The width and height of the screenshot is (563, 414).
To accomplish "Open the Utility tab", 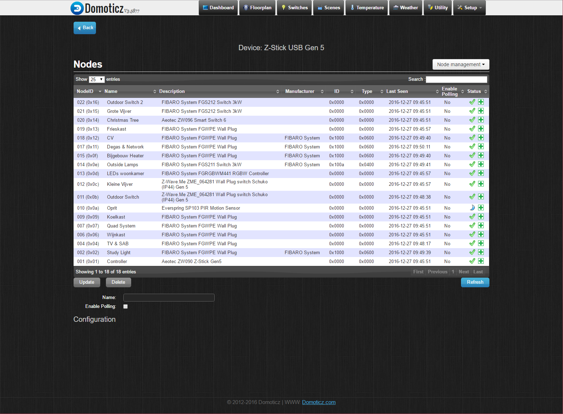I will point(438,7).
